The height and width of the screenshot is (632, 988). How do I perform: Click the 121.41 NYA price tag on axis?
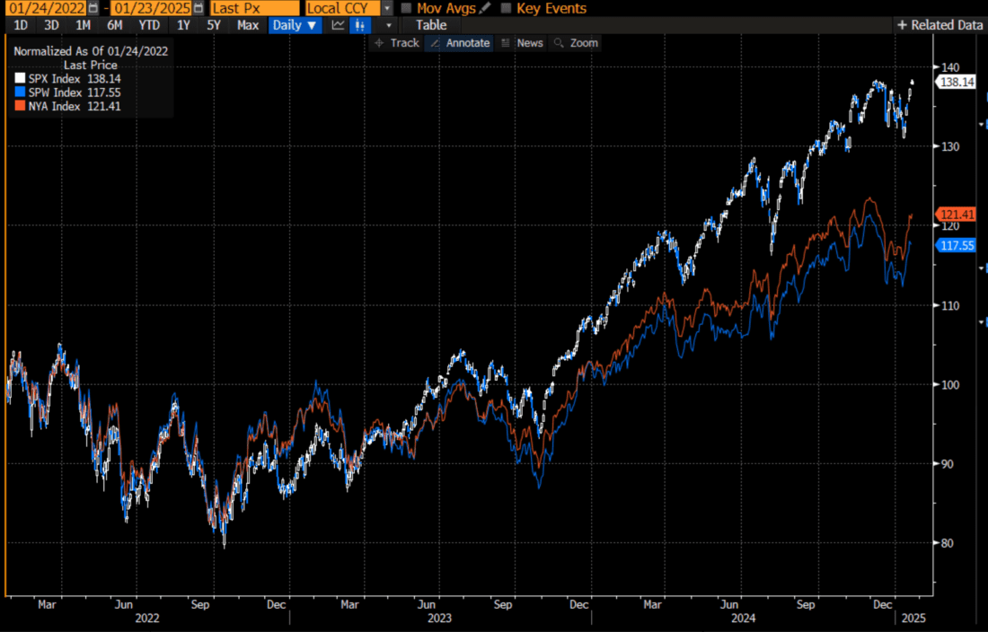coord(957,215)
